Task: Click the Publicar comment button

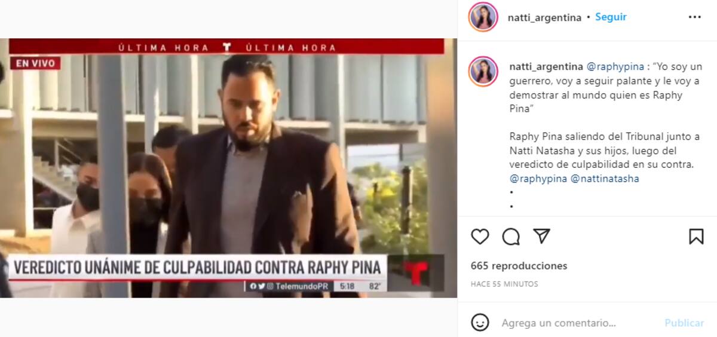Action: pos(684,323)
